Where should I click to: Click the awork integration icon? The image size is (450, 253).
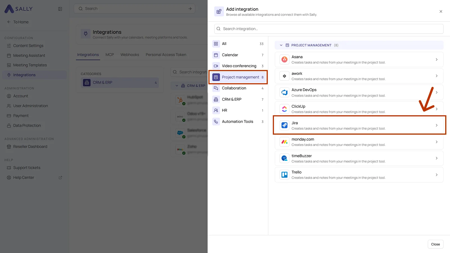pos(284,76)
